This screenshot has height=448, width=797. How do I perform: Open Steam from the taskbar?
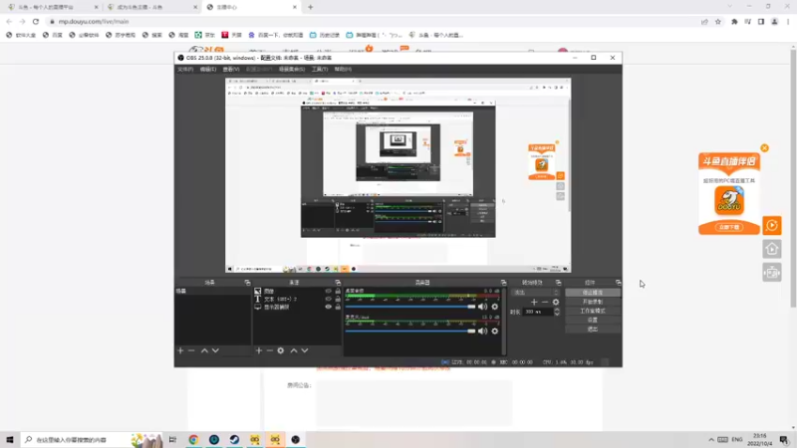click(x=234, y=439)
